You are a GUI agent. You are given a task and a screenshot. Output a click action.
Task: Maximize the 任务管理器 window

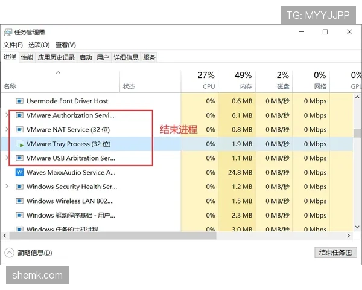tap(325, 32)
